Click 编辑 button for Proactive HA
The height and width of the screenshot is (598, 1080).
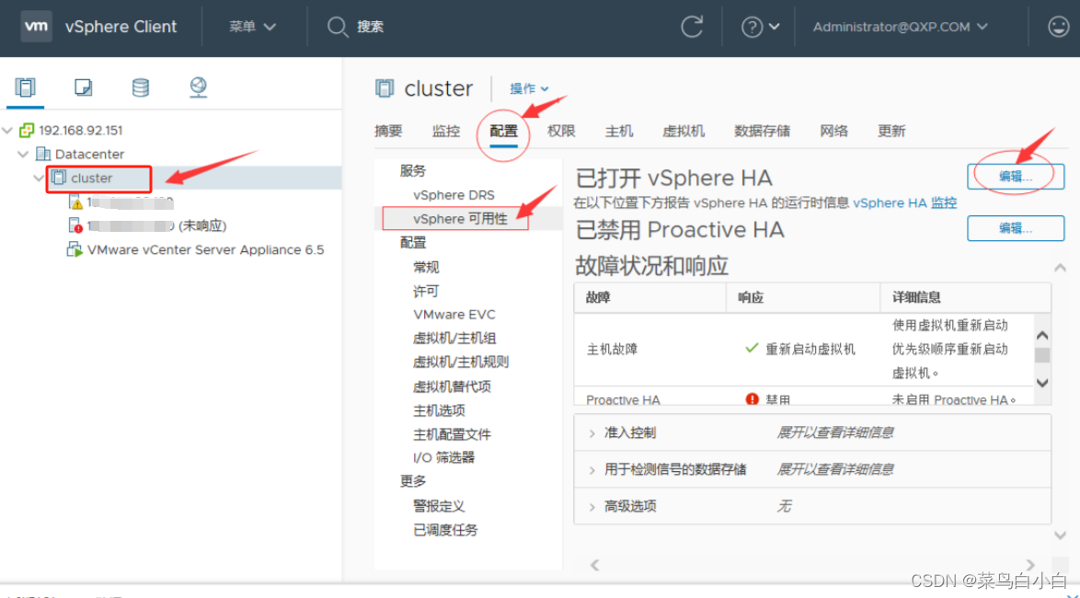pos(1016,228)
